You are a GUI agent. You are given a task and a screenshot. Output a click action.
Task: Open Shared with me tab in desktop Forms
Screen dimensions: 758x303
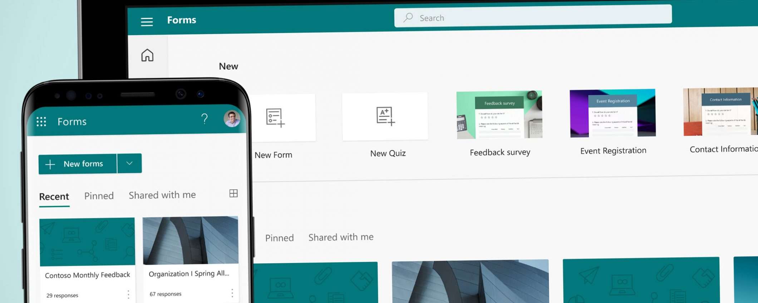point(341,237)
